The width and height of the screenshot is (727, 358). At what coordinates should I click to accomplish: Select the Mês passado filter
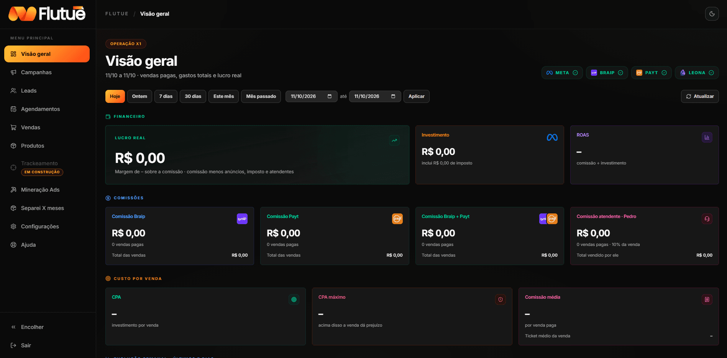[261, 96]
